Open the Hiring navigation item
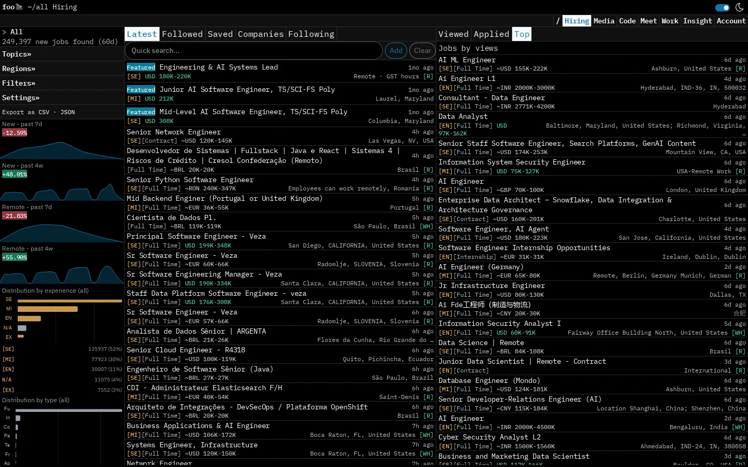This screenshot has width=748, height=467. 577,21
